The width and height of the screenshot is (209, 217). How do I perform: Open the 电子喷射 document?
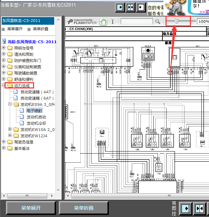(34, 111)
